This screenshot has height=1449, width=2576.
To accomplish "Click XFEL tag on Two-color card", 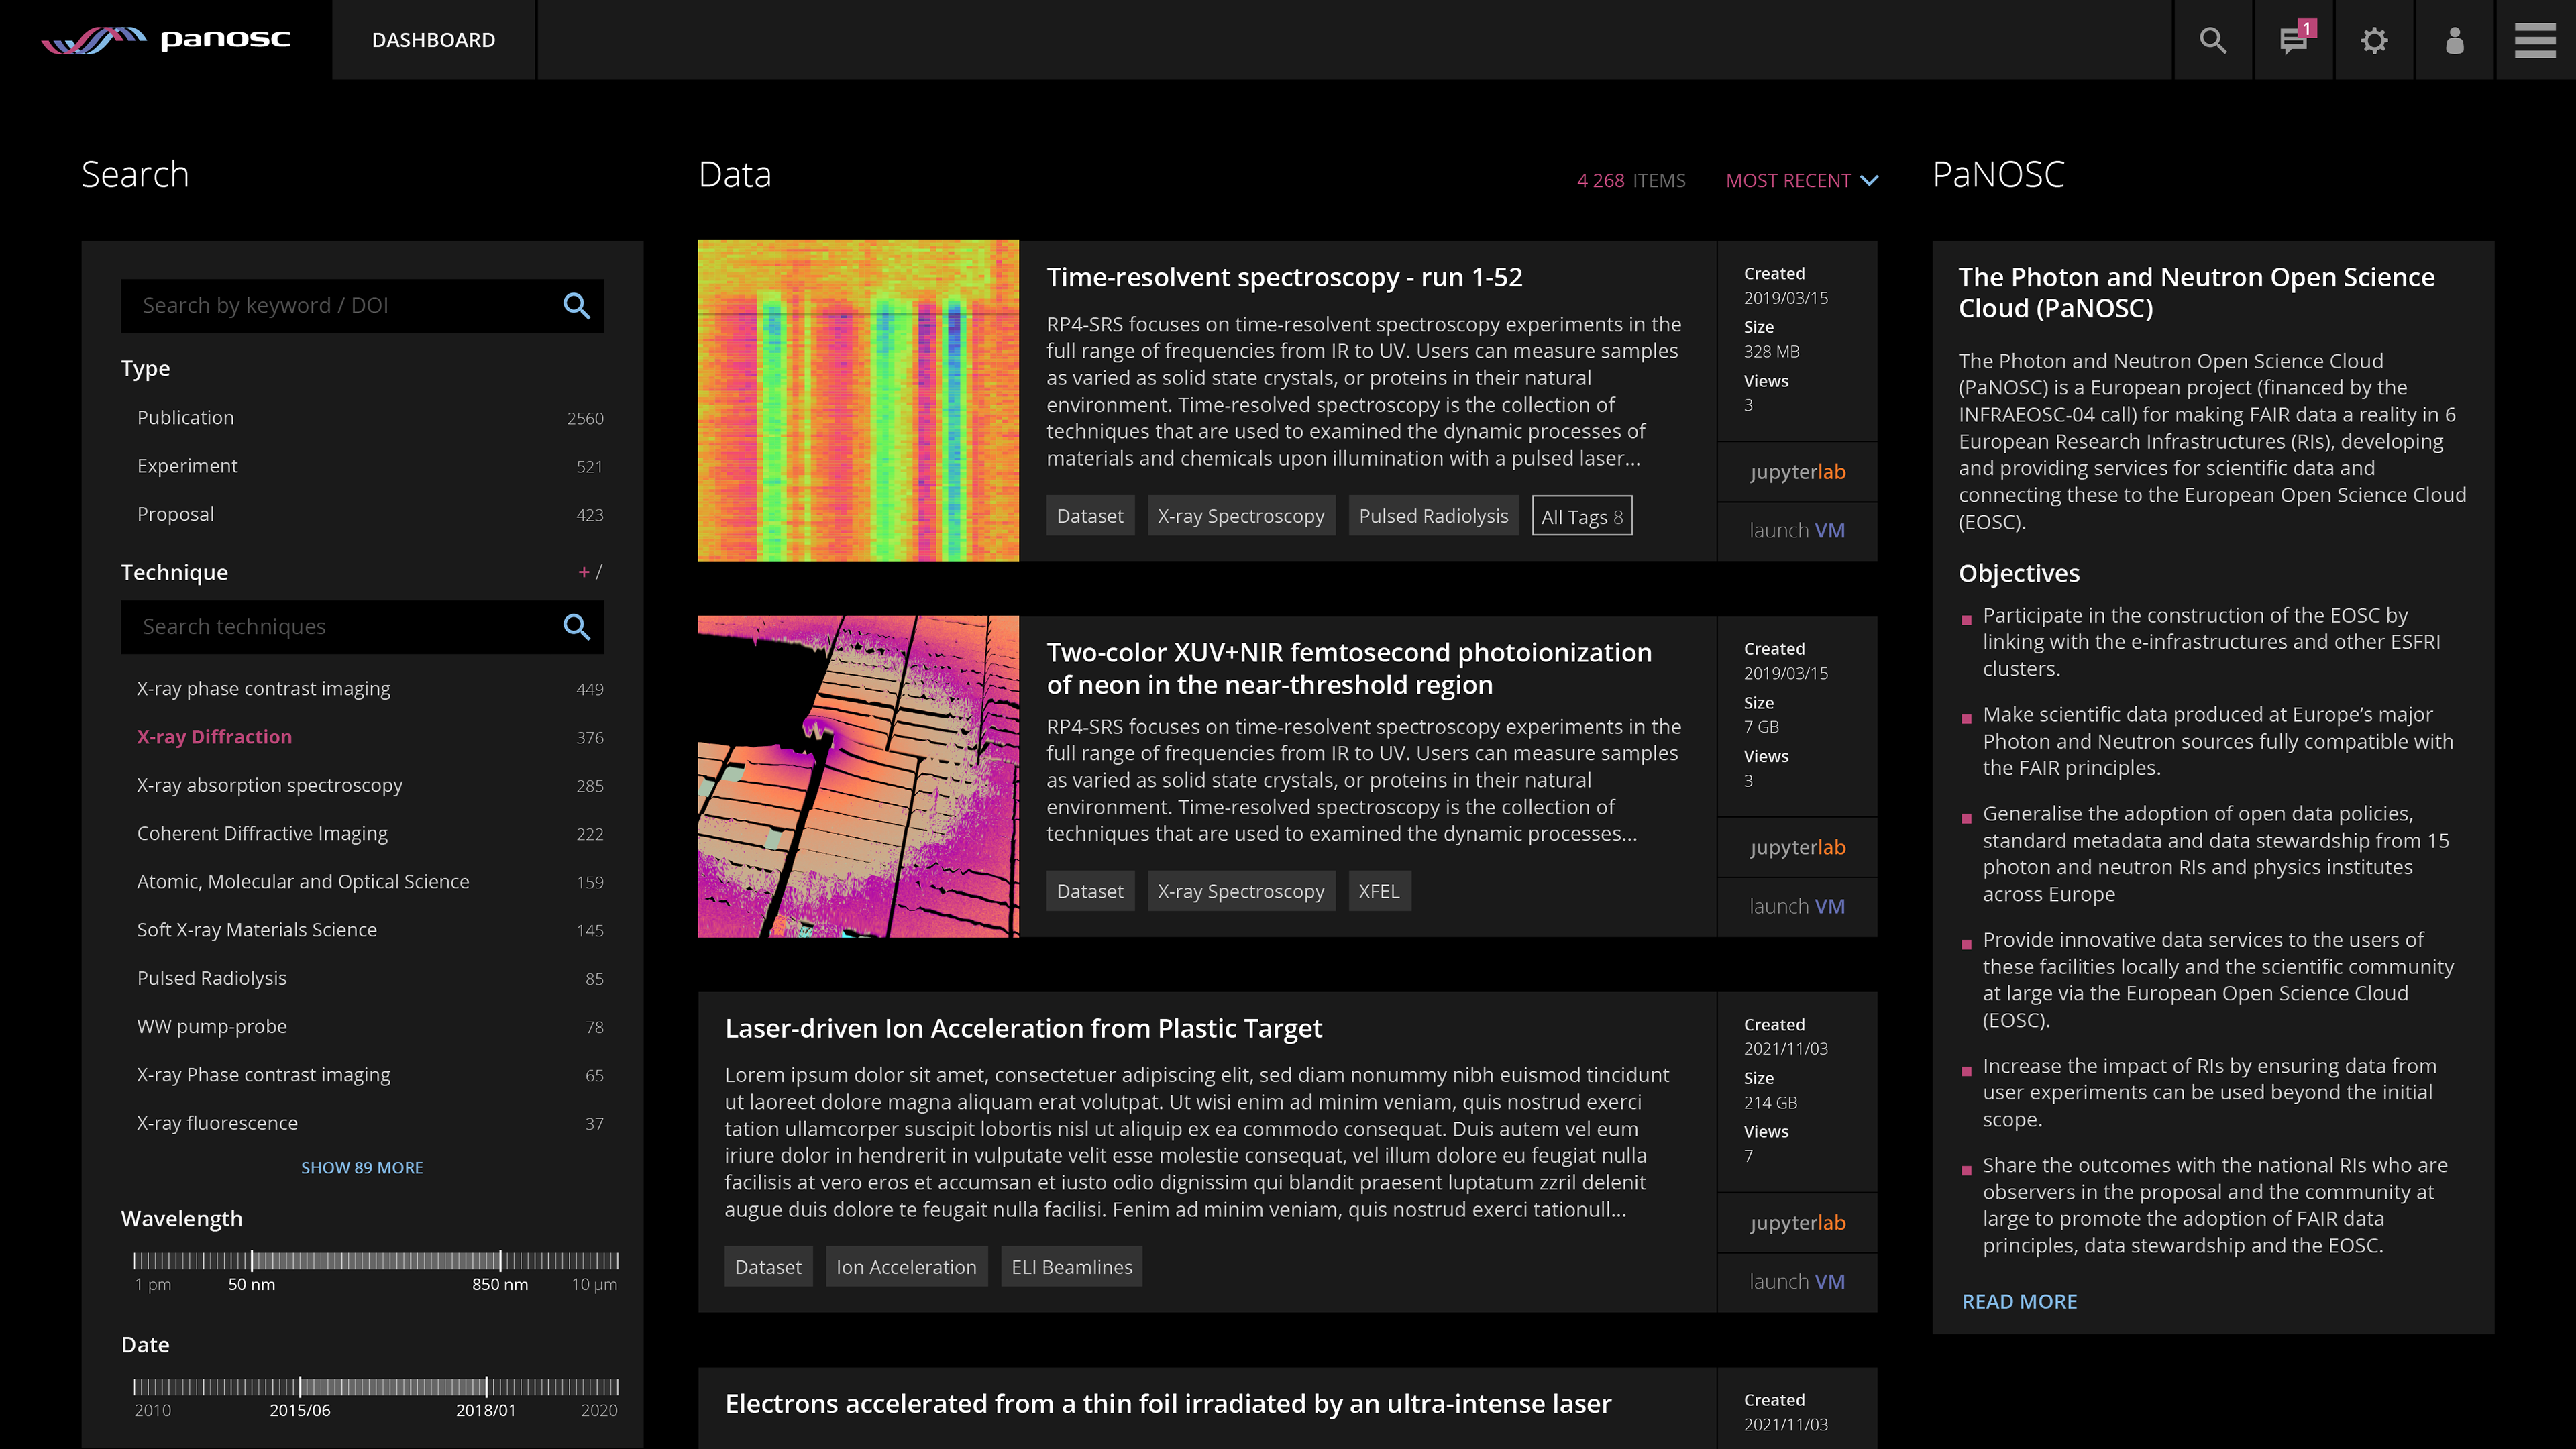I will (1379, 891).
